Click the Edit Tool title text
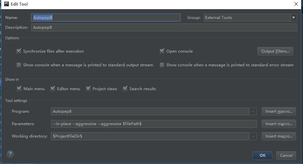The height and width of the screenshot is (164, 303). pyautogui.click(x=19, y=4)
